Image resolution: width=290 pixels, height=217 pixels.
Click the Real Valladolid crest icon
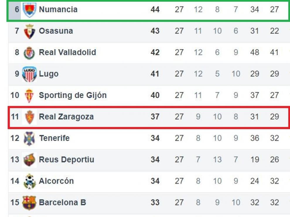(29, 53)
